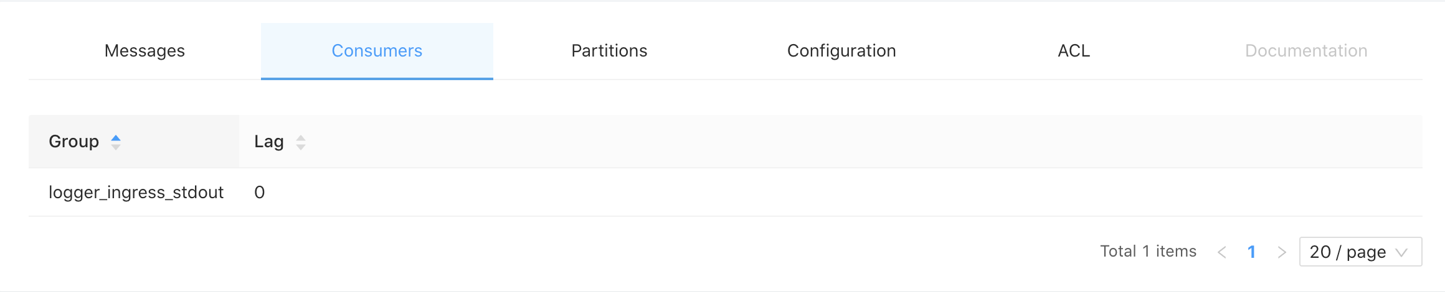Click the Group descending sort caret
The image size is (1445, 292).
click(x=116, y=147)
